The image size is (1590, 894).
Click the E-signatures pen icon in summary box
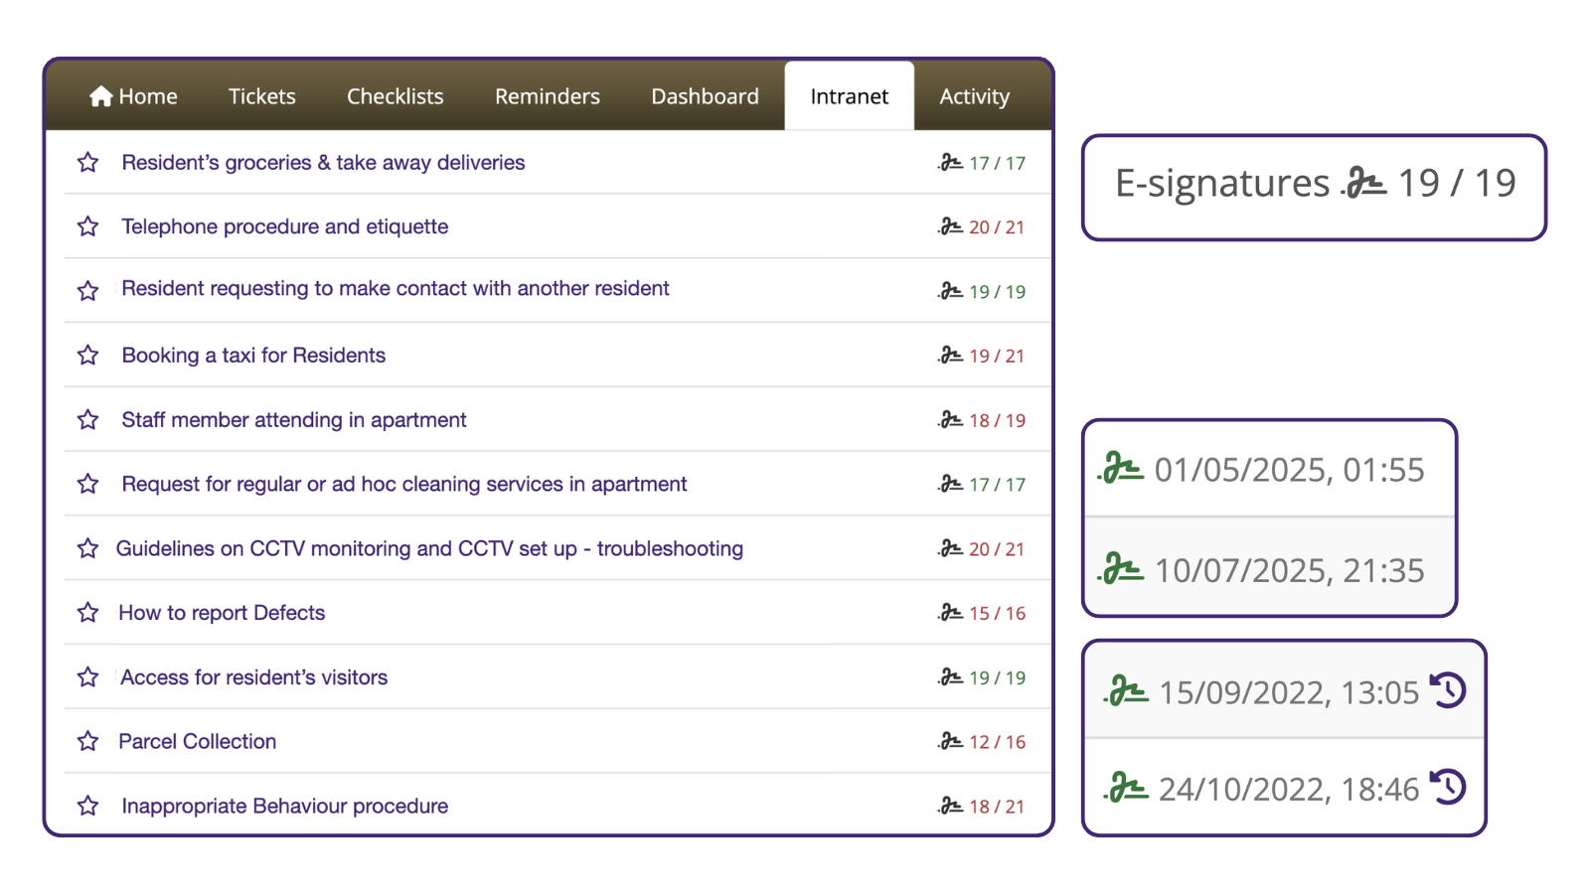[1363, 184]
